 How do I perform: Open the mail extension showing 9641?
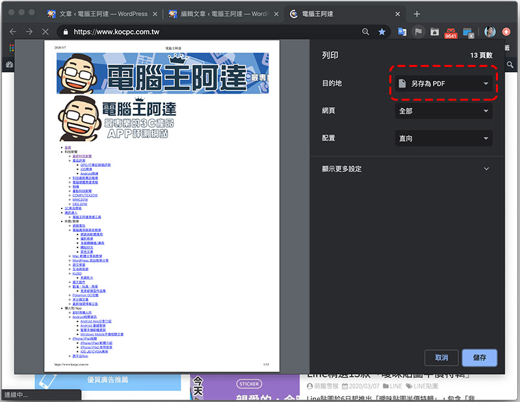(x=450, y=33)
